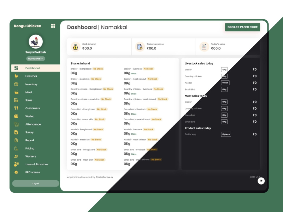Click the Cross bird - livergizzard label
This screenshot has width=283, height=212.
click(83, 109)
